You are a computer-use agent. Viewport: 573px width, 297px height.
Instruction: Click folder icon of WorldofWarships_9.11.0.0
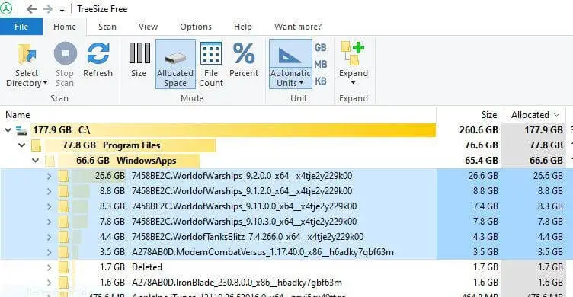[63, 206]
